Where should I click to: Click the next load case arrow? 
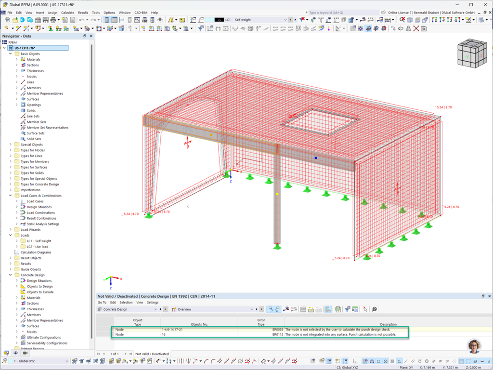click(295, 20)
